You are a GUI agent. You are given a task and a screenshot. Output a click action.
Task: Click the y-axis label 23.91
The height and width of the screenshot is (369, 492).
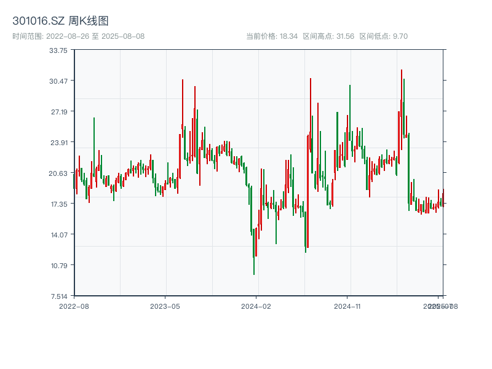(59, 143)
